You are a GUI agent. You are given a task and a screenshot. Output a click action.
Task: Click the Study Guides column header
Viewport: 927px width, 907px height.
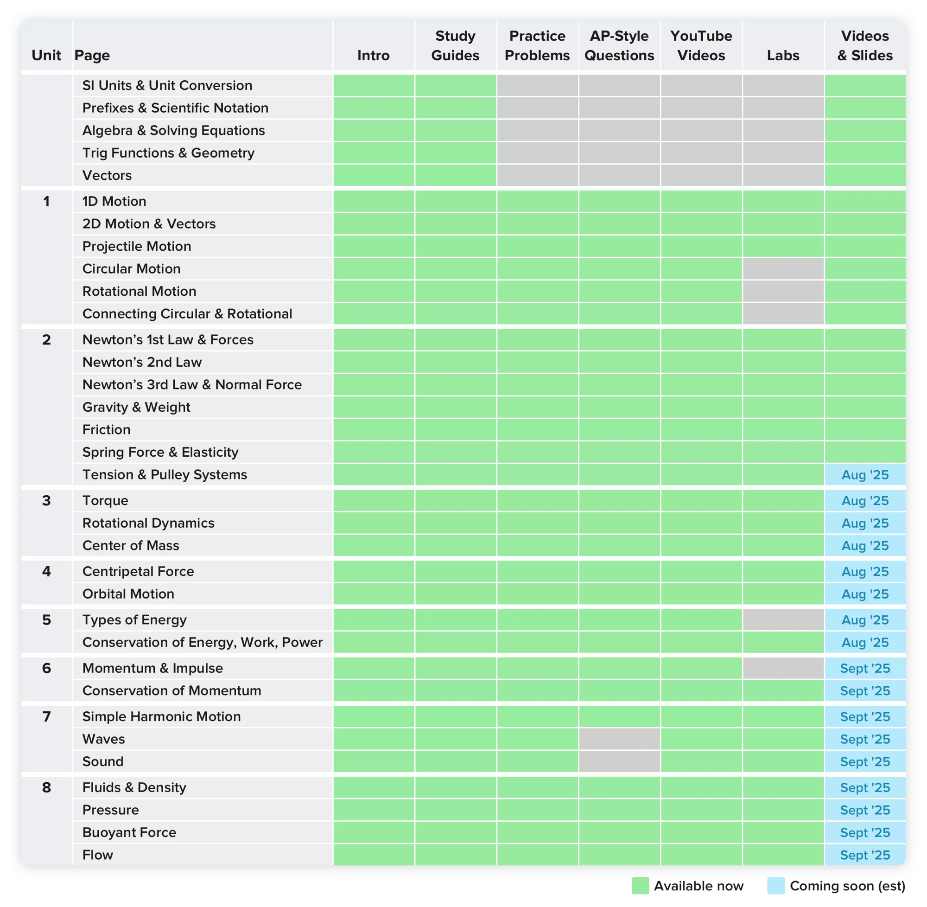[455, 46]
